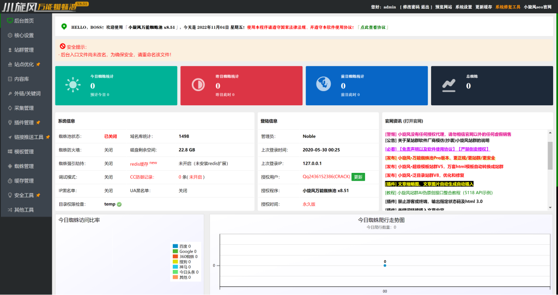Viewport: 558px width, 295px height.
Task: Click the news panel scrollbar up arrow
Action: [x=550, y=133]
